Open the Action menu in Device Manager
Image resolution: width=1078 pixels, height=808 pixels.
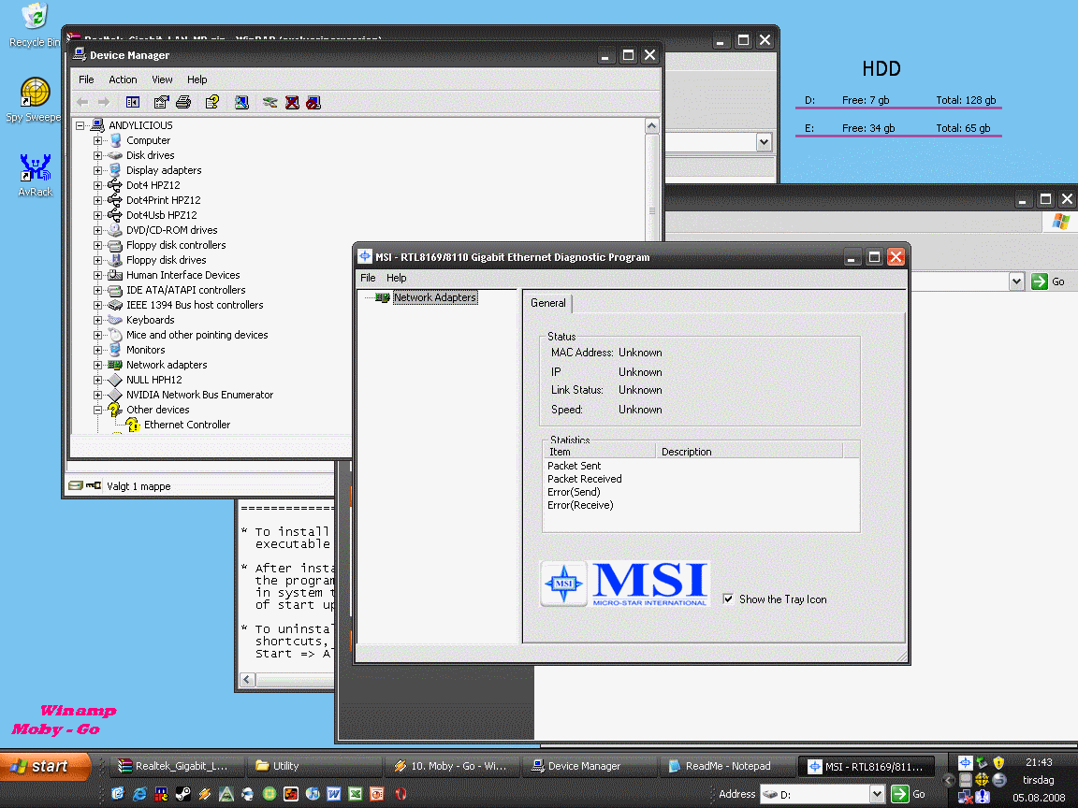(123, 79)
